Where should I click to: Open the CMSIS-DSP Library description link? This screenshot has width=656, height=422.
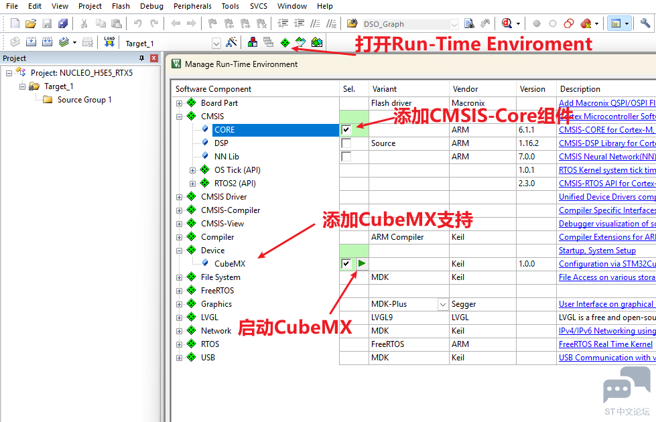pos(607,143)
